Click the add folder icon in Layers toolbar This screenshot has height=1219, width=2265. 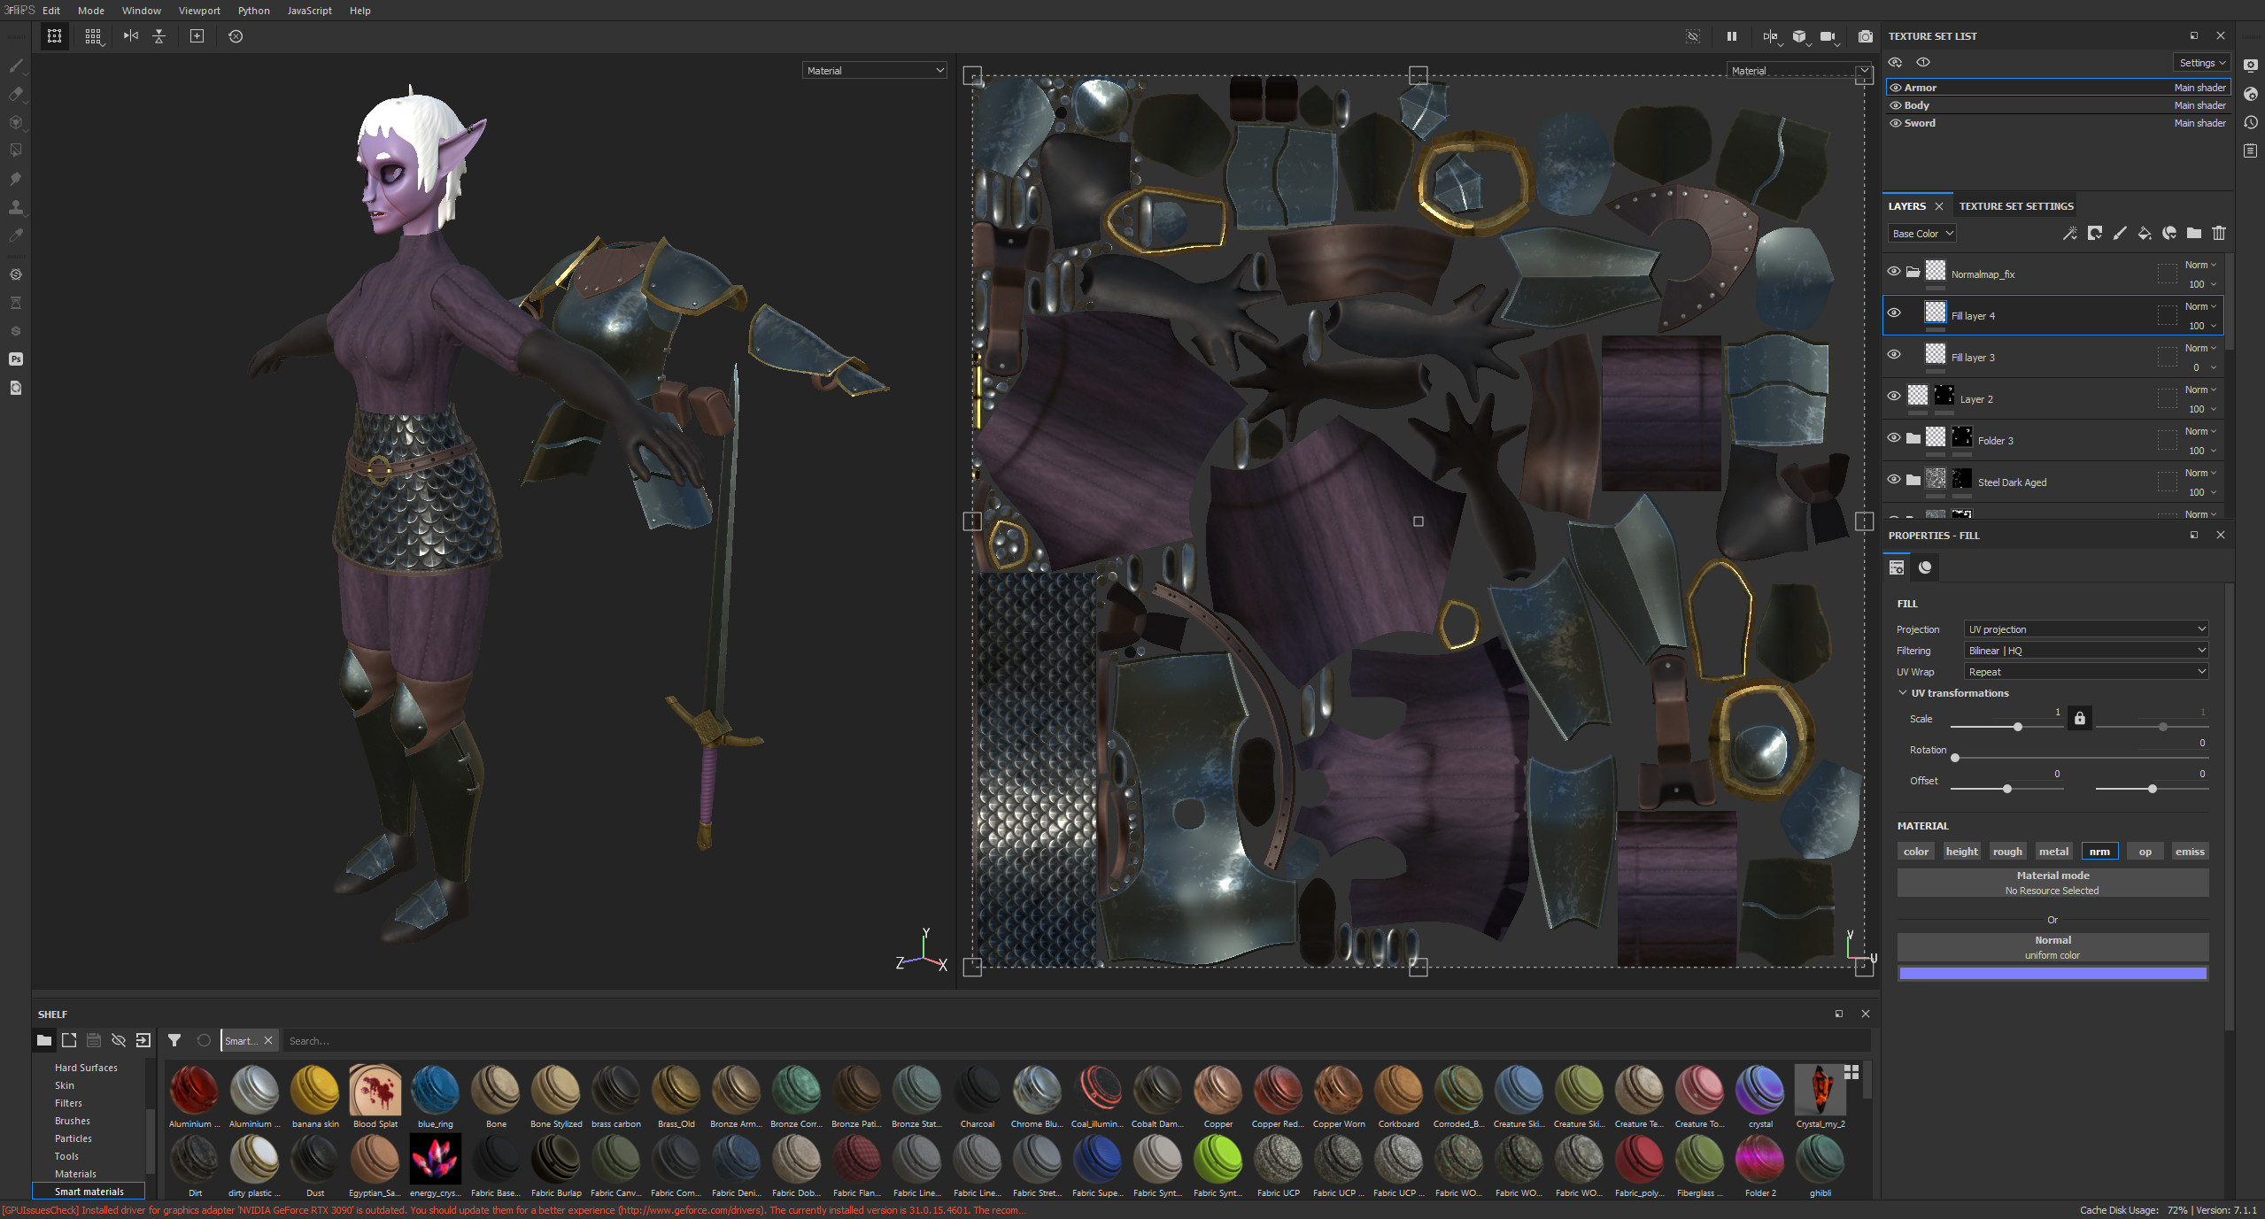tap(2193, 234)
